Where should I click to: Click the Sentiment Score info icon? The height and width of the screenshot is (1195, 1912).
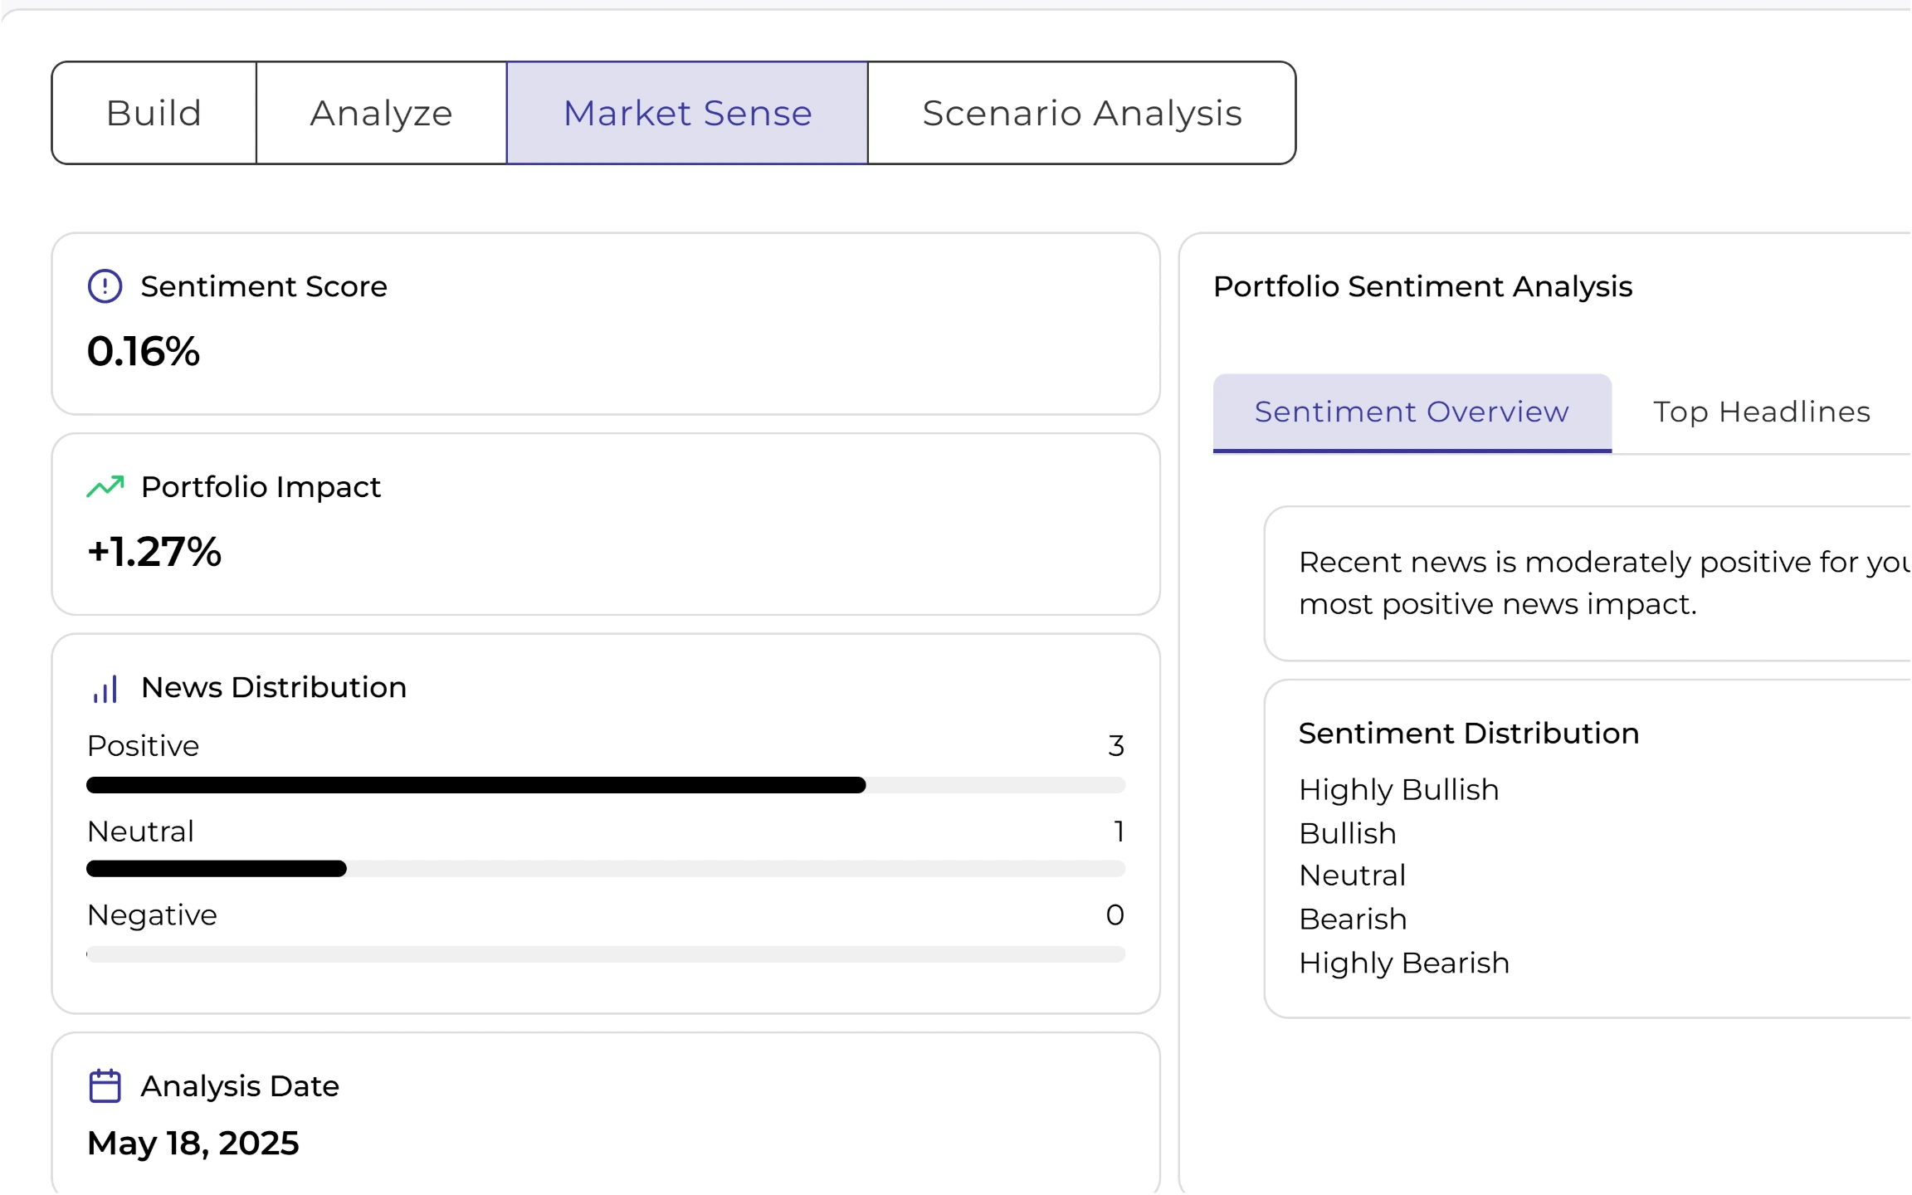[x=105, y=286]
